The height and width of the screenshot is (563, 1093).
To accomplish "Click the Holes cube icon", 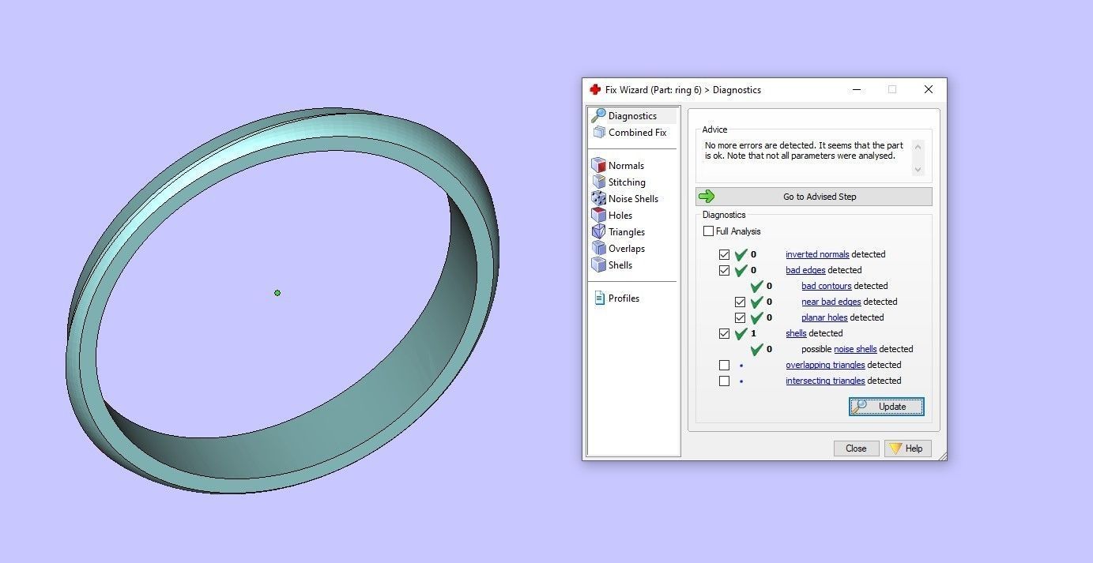I will (599, 216).
